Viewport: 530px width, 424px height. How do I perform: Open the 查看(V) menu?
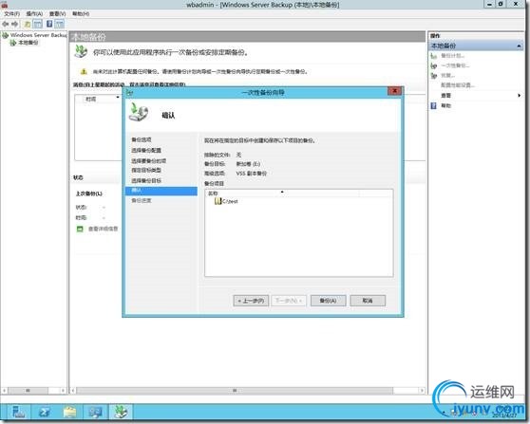pyautogui.click(x=57, y=14)
